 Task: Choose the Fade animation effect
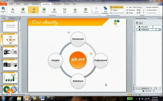click(x=33, y=10)
